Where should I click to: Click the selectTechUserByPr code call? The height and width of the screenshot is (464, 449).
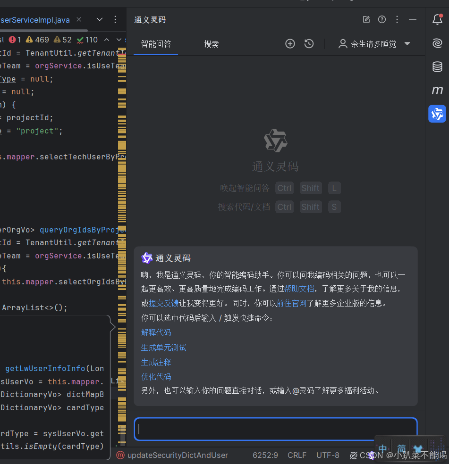[83, 157]
